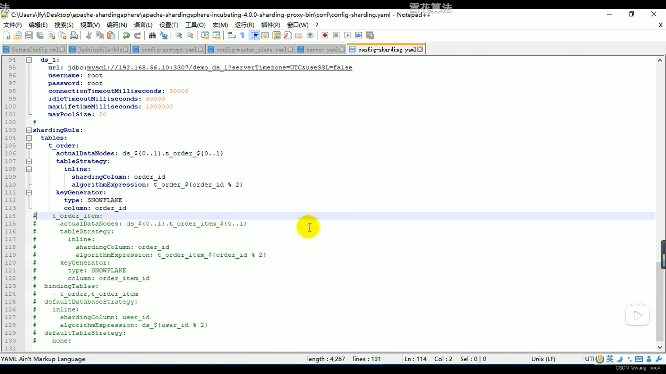Collapse the ds_1 fold marker

pos(29,60)
